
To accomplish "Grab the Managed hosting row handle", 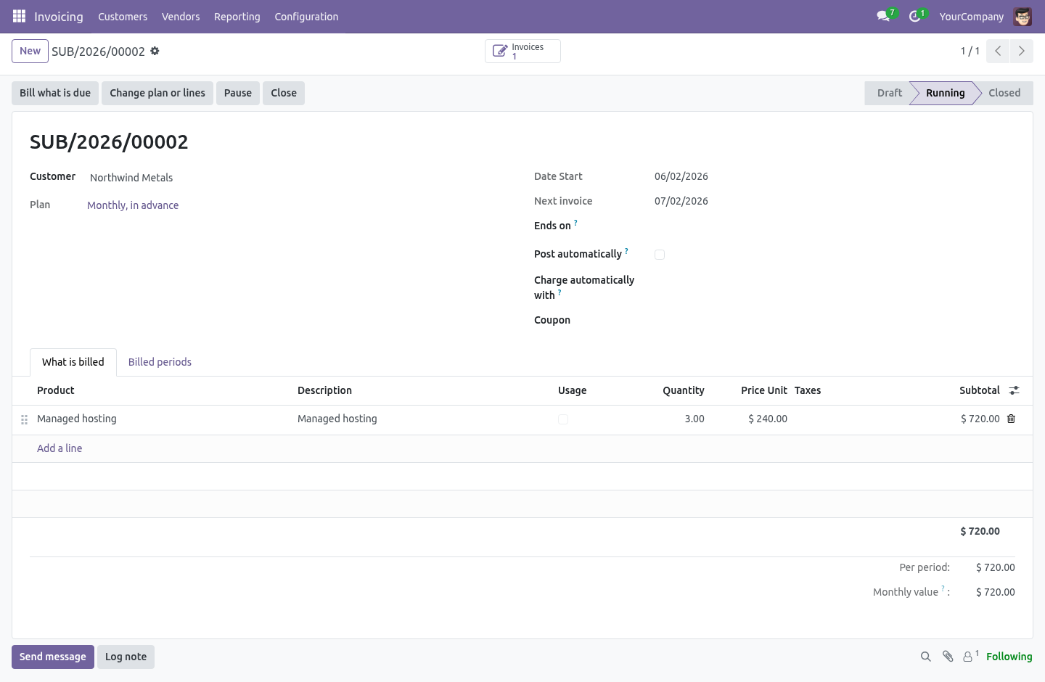I will 24,419.
